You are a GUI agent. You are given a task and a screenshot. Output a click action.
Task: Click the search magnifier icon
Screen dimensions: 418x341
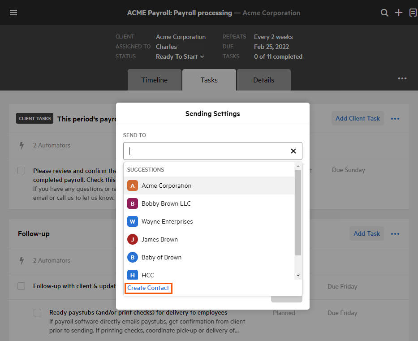[384, 13]
